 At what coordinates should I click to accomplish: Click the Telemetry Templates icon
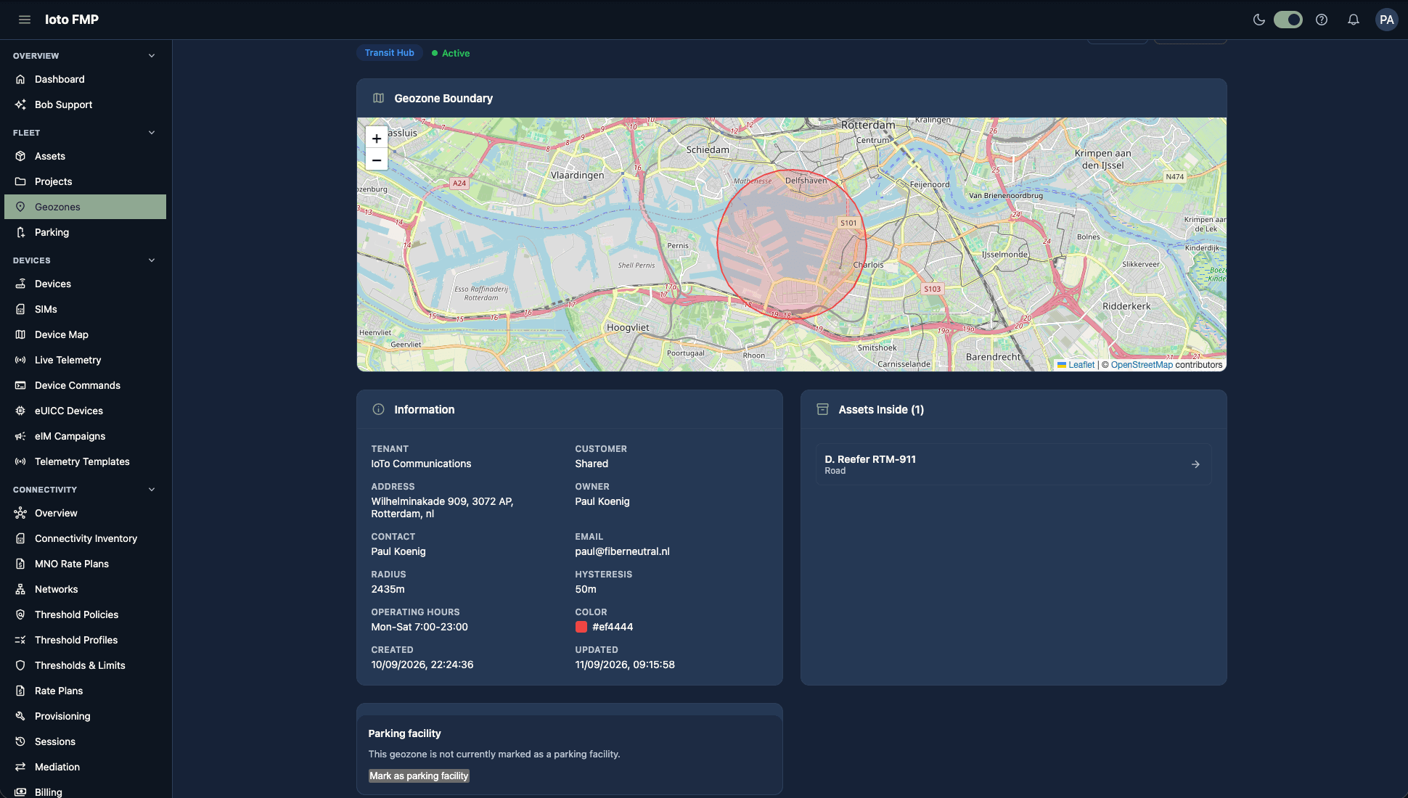20,461
